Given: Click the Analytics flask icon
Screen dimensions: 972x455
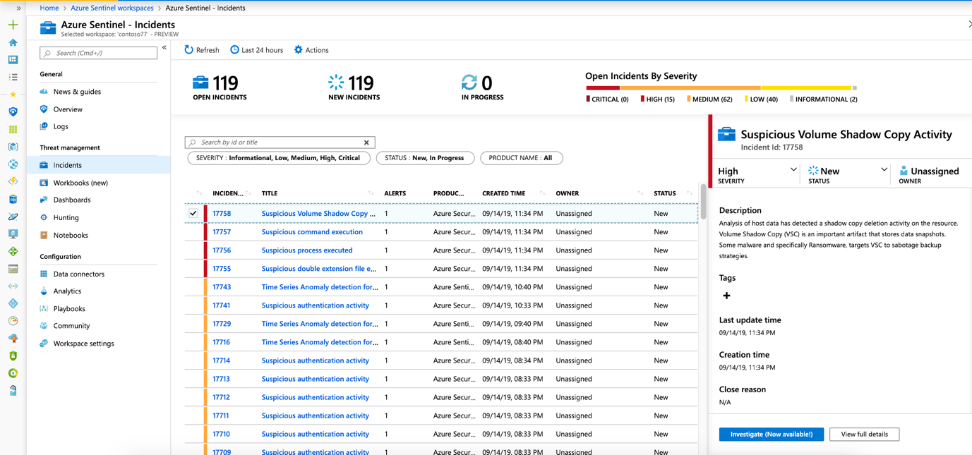Looking at the screenshot, I should [44, 291].
